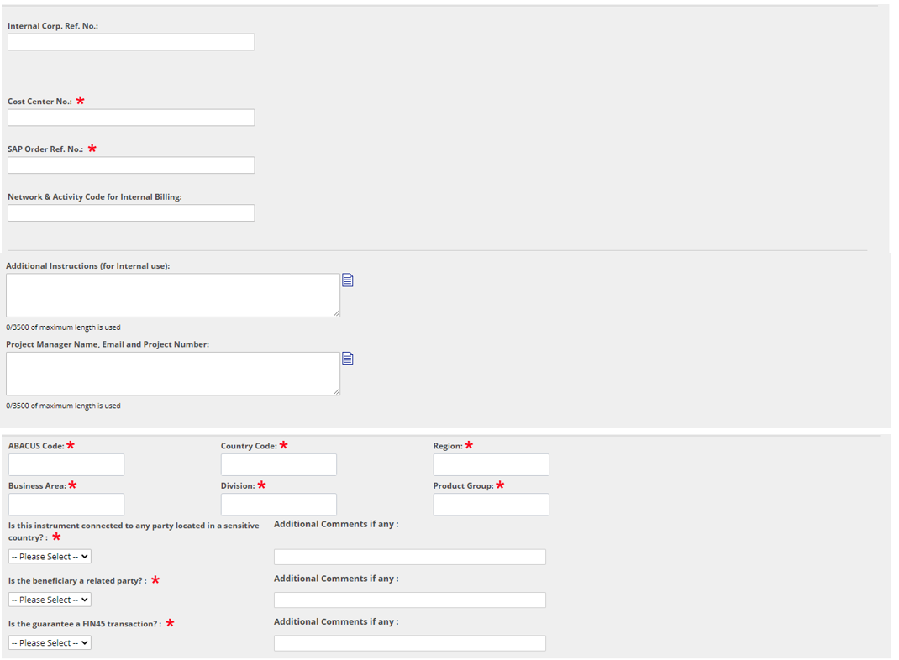The height and width of the screenshot is (660, 899).
Task: Open the related party beneficiary dropdown
Action: coord(50,600)
